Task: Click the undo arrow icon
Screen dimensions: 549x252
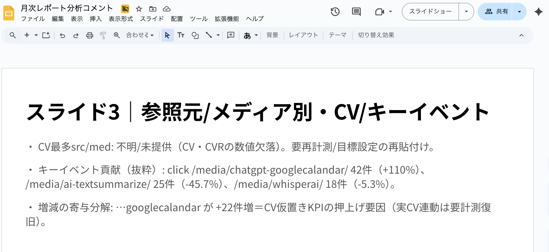Action: (63, 35)
